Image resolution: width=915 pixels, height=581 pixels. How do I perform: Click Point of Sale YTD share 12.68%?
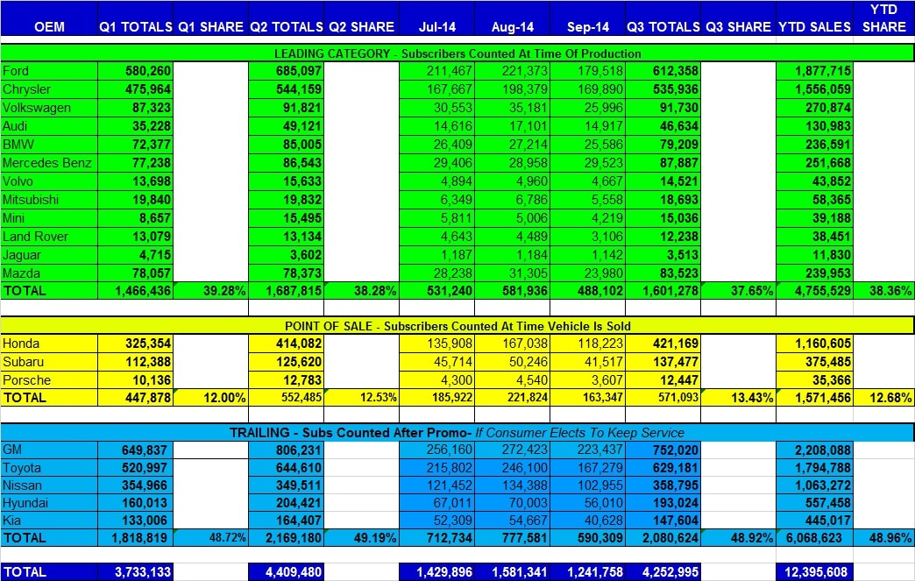883,398
